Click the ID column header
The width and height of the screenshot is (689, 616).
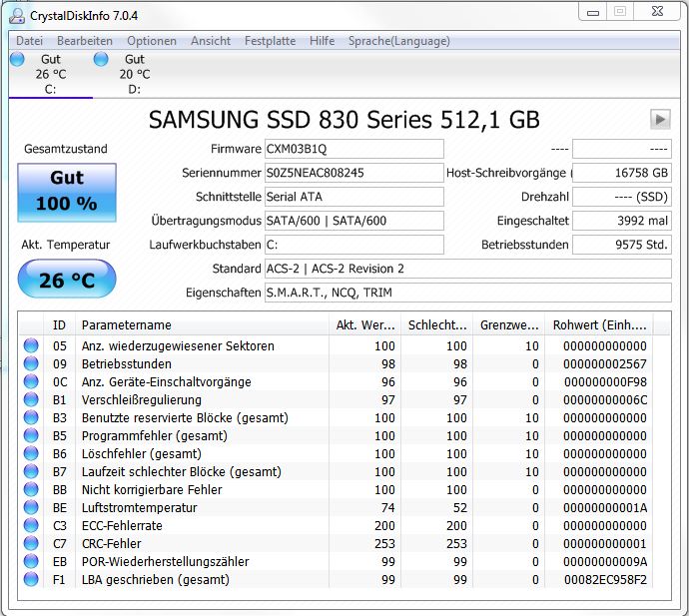(x=59, y=325)
